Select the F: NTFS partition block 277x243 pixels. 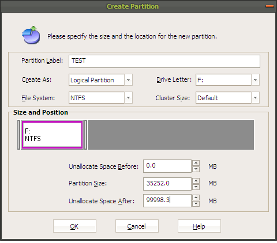(52, 135)
